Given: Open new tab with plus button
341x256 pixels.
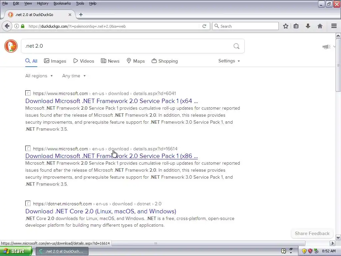Looking at the screenshot, I should [81, 15].
